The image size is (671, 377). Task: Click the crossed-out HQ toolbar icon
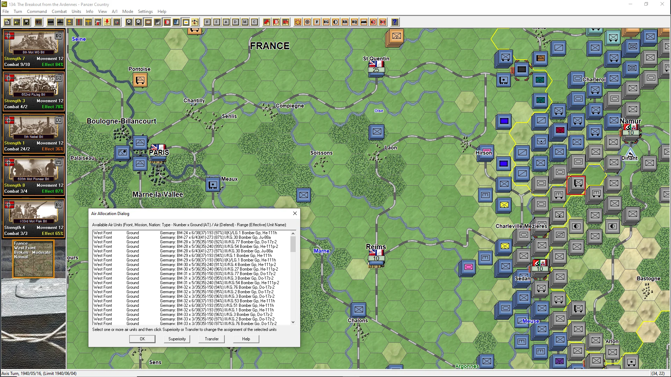383,22
